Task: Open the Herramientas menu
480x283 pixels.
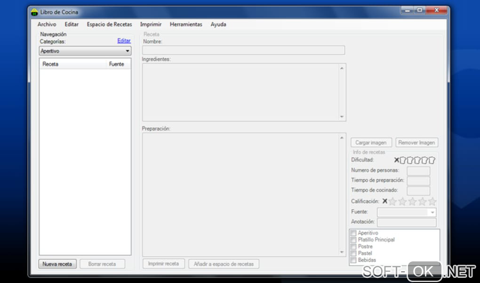Action: [186, 24]
